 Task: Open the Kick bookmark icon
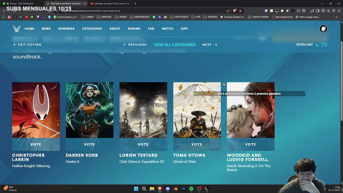click(x=32, y=17)
